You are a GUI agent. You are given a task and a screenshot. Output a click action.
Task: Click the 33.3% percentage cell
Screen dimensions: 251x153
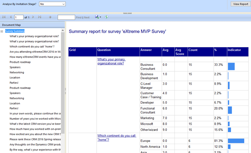coord(220,67)
